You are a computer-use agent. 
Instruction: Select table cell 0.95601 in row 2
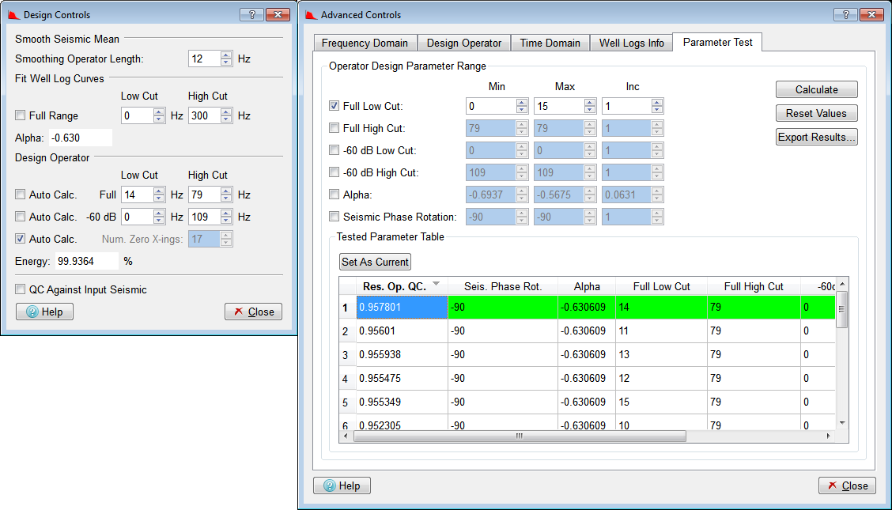pyautogui.click(x=402, y=331)
